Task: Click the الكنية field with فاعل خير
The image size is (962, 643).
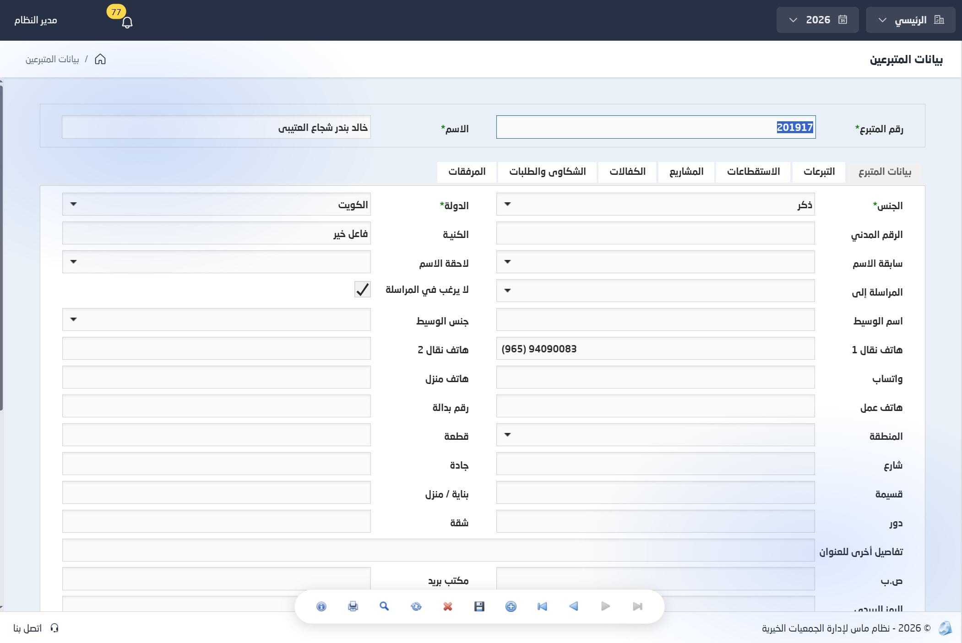Action: coord(216,233)
